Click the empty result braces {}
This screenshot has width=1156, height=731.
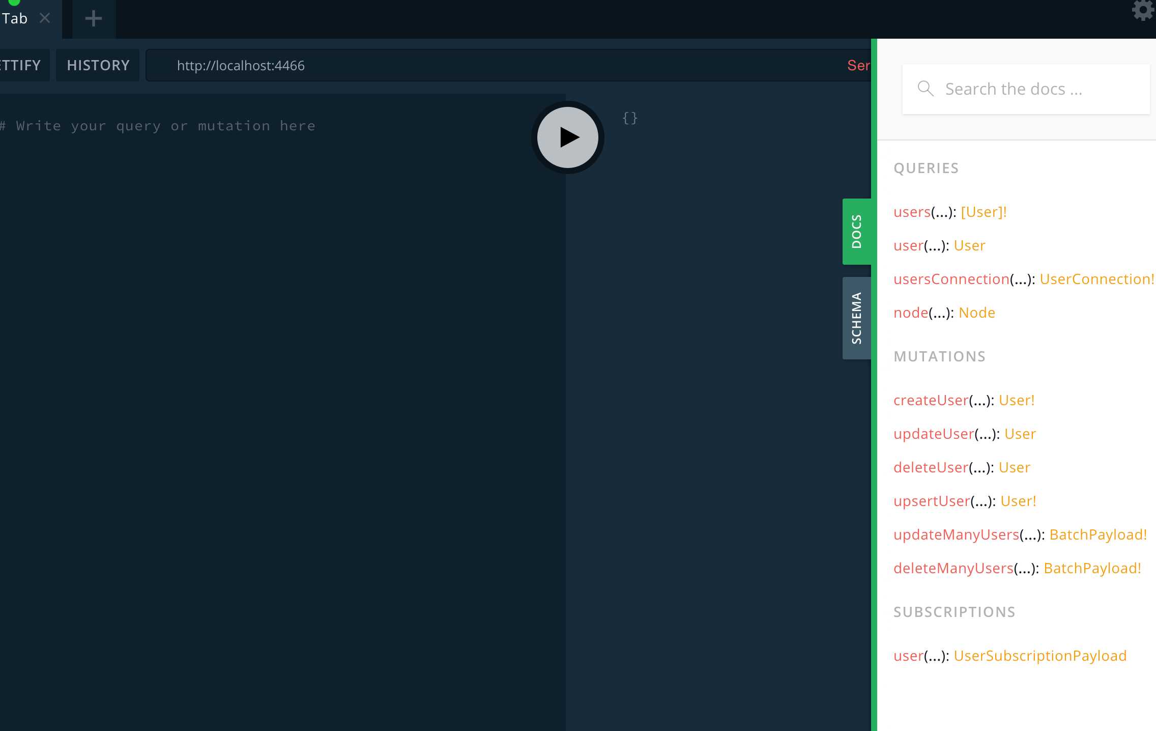tap(630, 118)
